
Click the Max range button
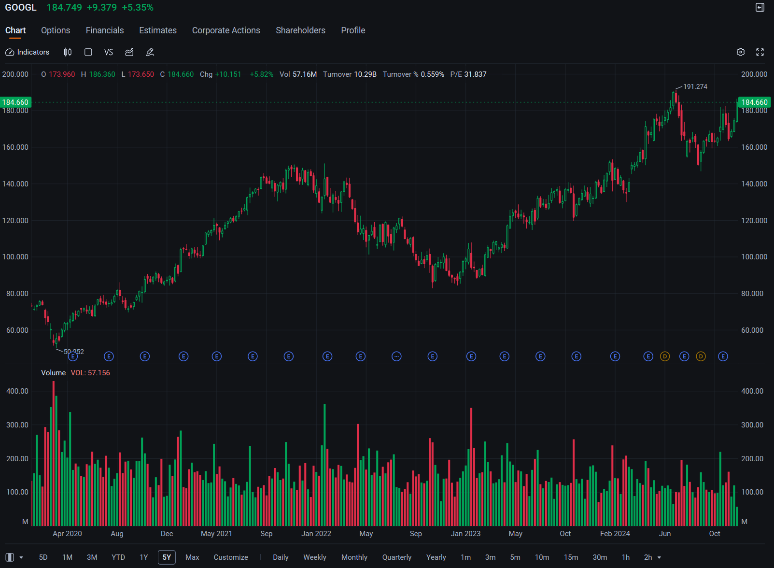tap(192, 557)
